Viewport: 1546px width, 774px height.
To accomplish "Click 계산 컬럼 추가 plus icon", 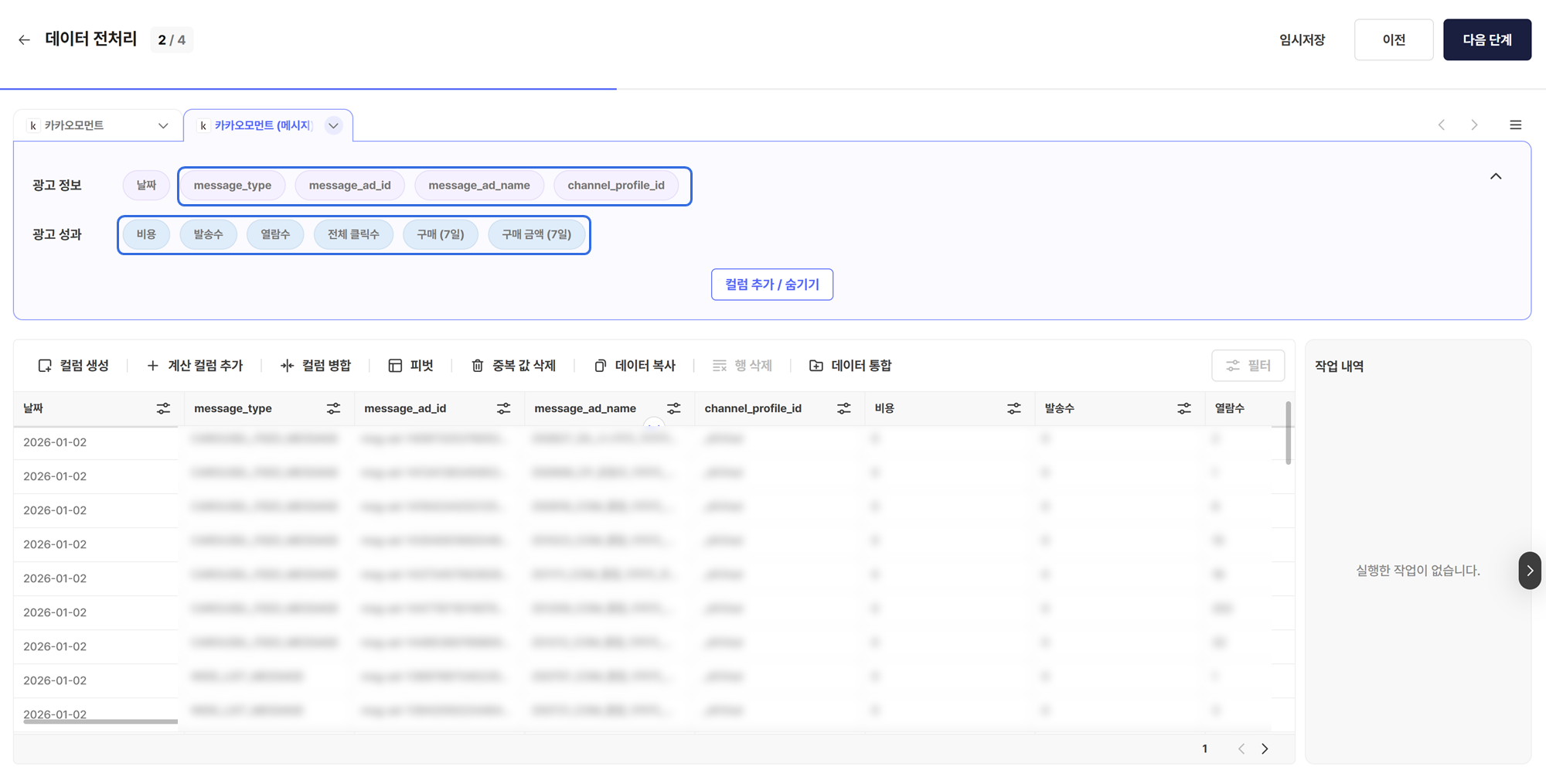I will coord(153,366).
